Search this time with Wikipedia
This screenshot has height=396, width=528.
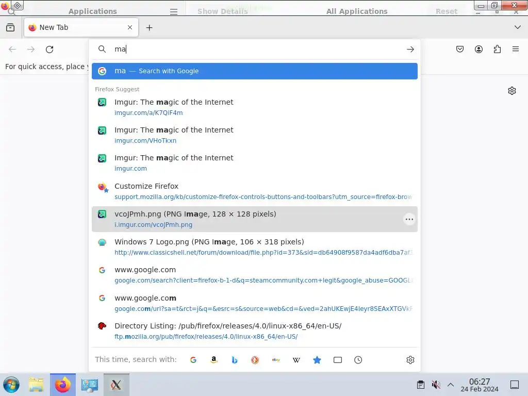tap(296, 360)
